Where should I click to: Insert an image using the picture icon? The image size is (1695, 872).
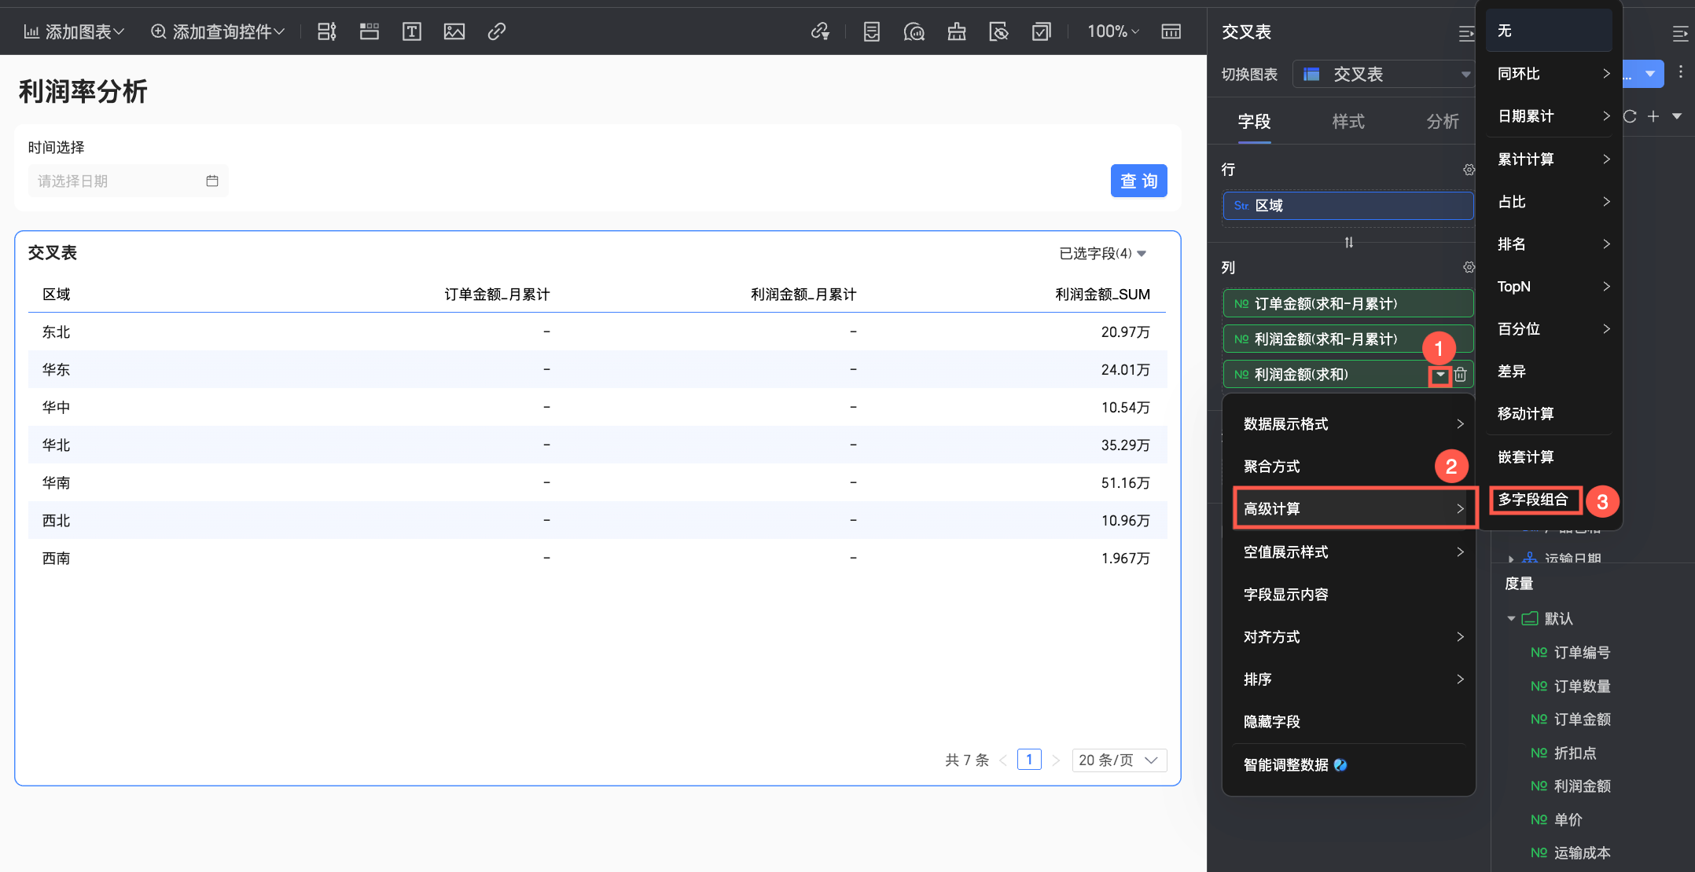pos(454,31)
